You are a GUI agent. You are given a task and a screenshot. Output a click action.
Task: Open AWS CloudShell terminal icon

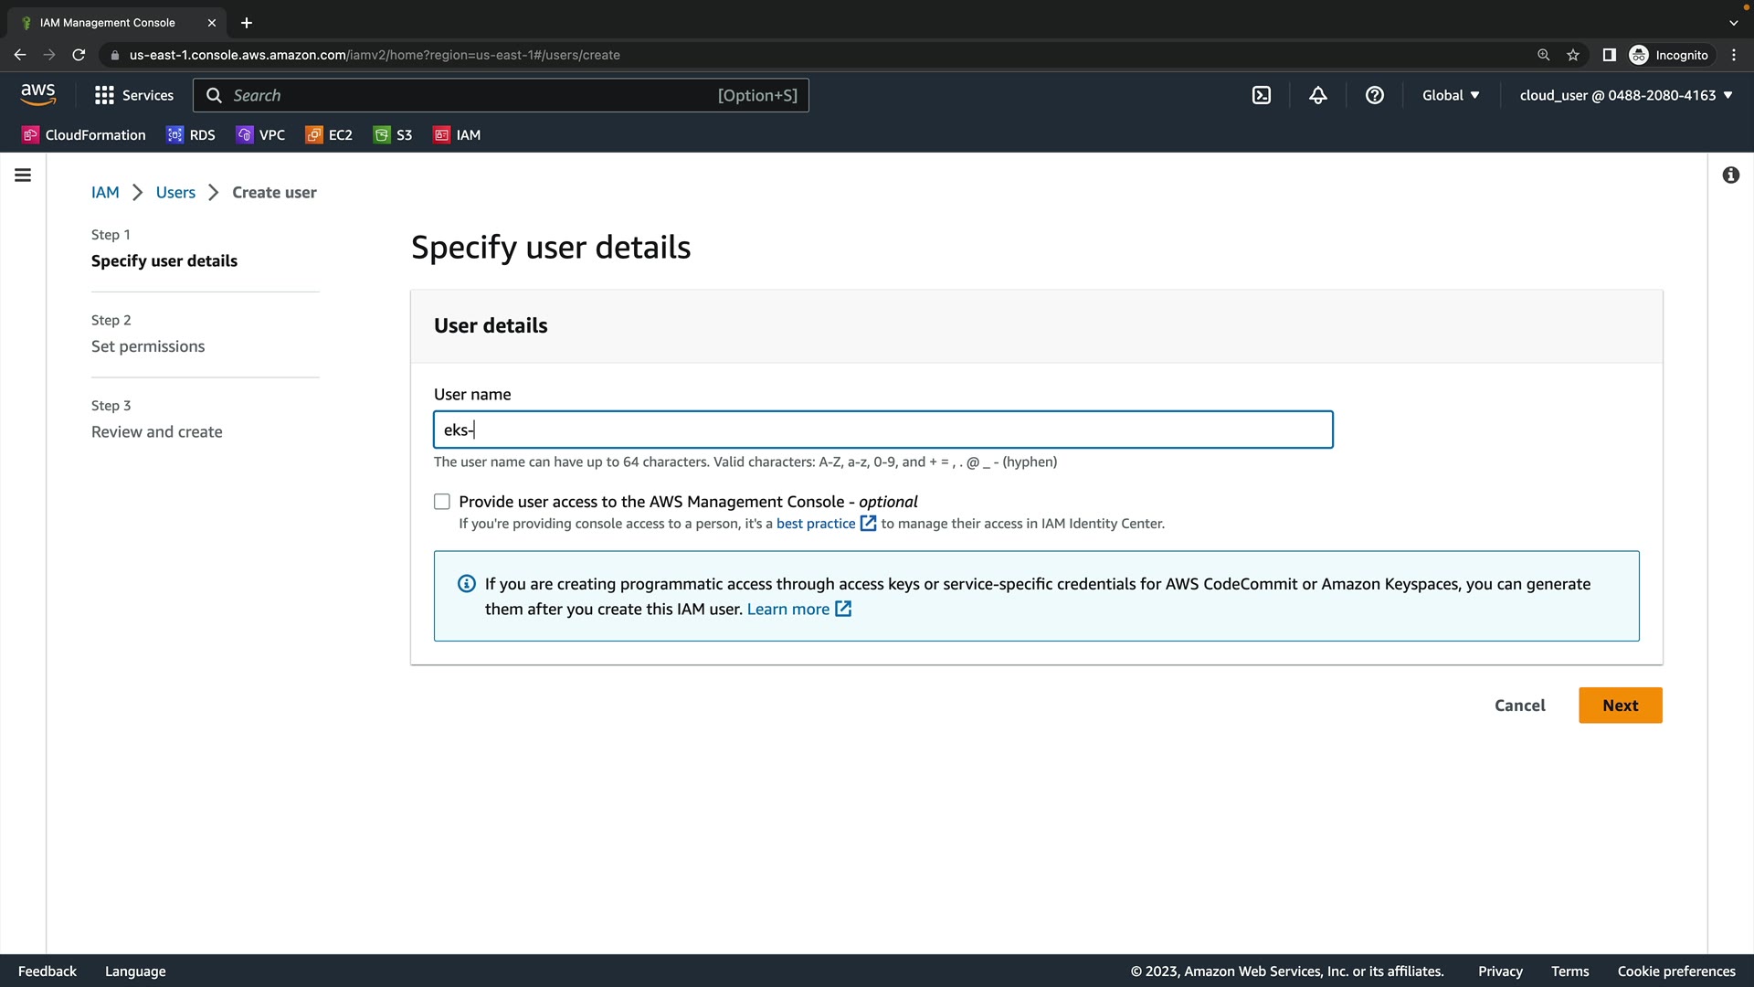click(1261, 95)
